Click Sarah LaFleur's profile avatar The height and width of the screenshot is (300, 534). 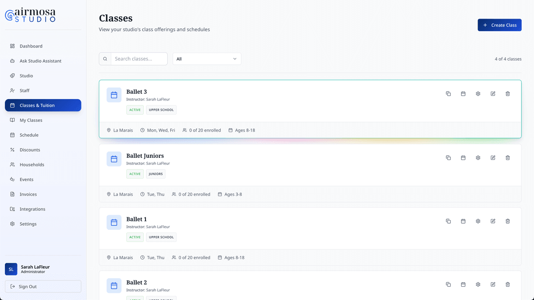[11, 269]
